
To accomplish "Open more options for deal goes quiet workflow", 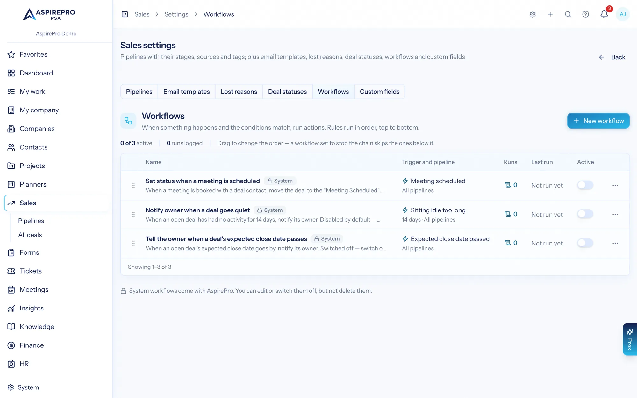I will click(x=615, y=215).
